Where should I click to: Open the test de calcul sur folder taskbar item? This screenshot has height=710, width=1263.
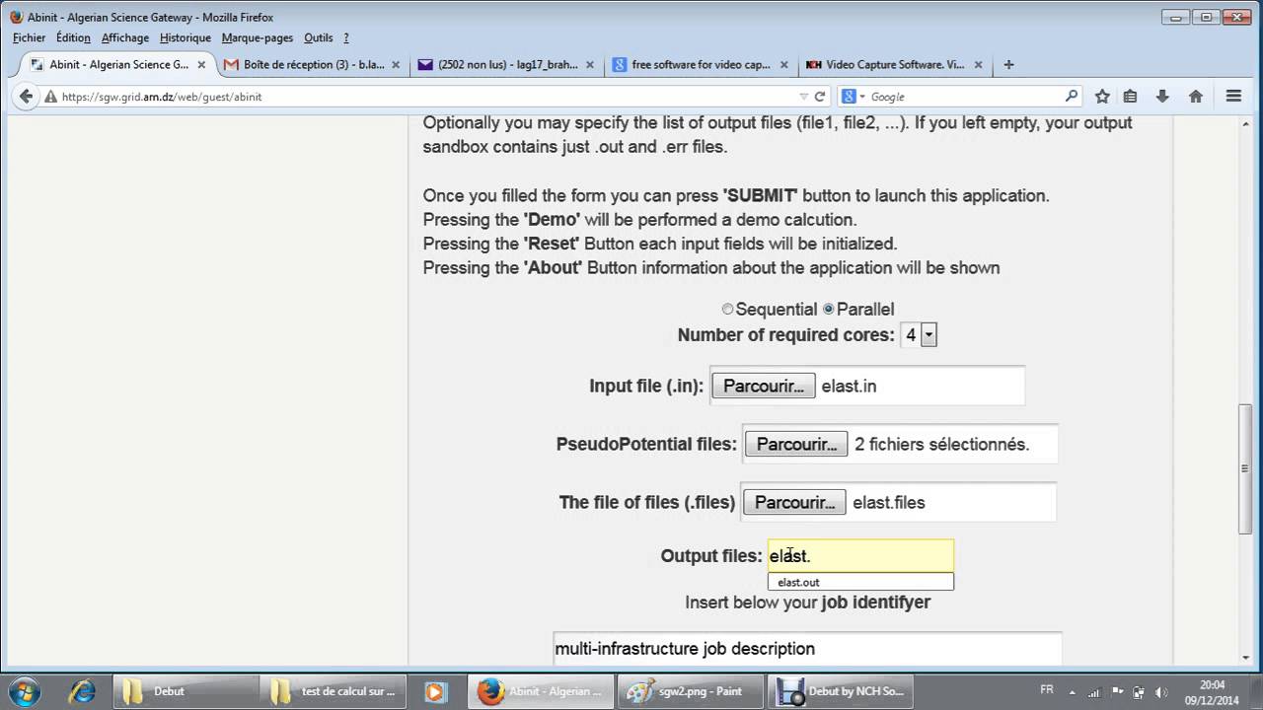[x=333, y=691]
